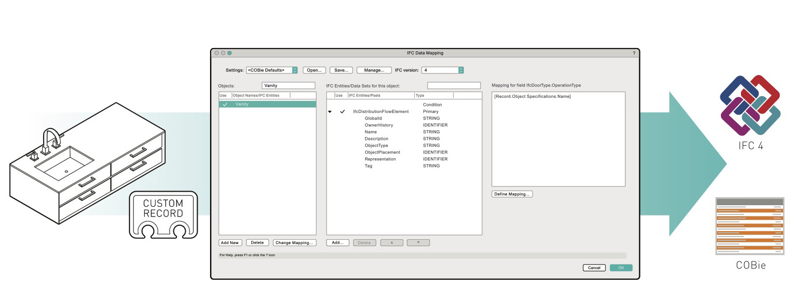
Task: Collapse the IfcDistributionFlowElement tree node
Action: [x=330, y=112]
